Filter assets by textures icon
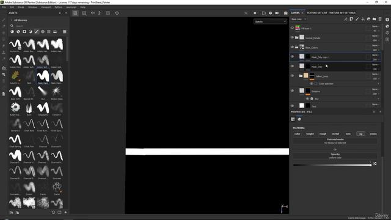 49,32
